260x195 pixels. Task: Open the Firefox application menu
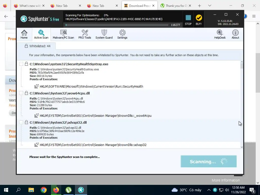click(254, 16)
